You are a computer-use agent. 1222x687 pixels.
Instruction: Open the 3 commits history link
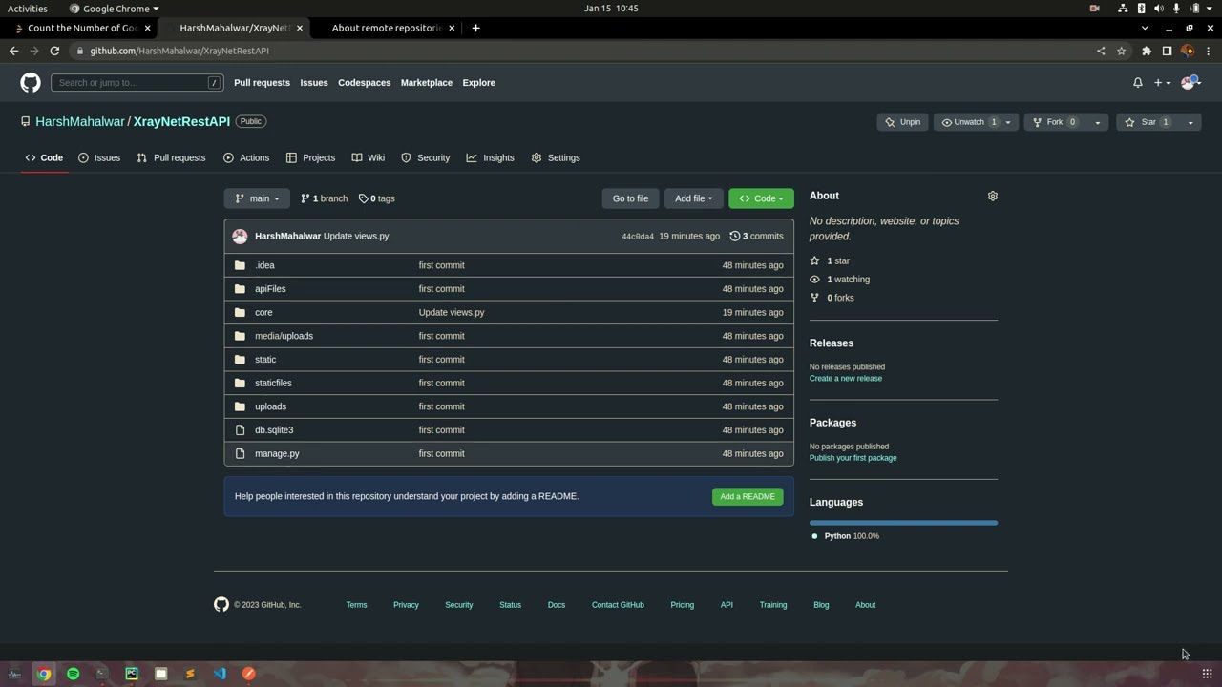(x=756, y=236)
